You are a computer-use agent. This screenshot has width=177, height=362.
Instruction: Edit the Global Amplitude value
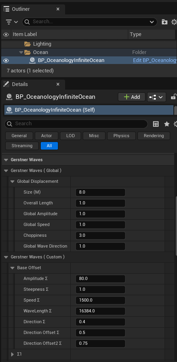[100, 214]
